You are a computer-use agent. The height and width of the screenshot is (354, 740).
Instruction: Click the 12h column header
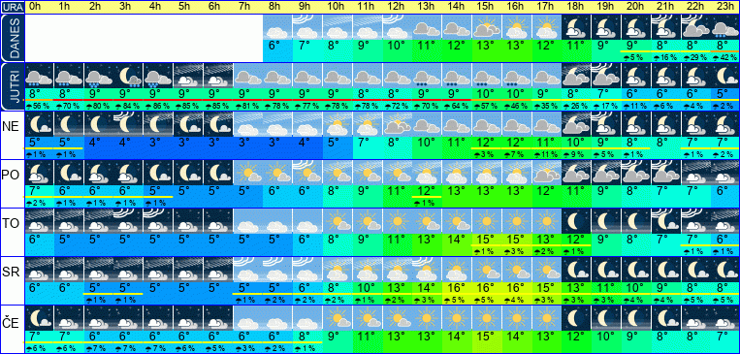(x=395, y=7)
